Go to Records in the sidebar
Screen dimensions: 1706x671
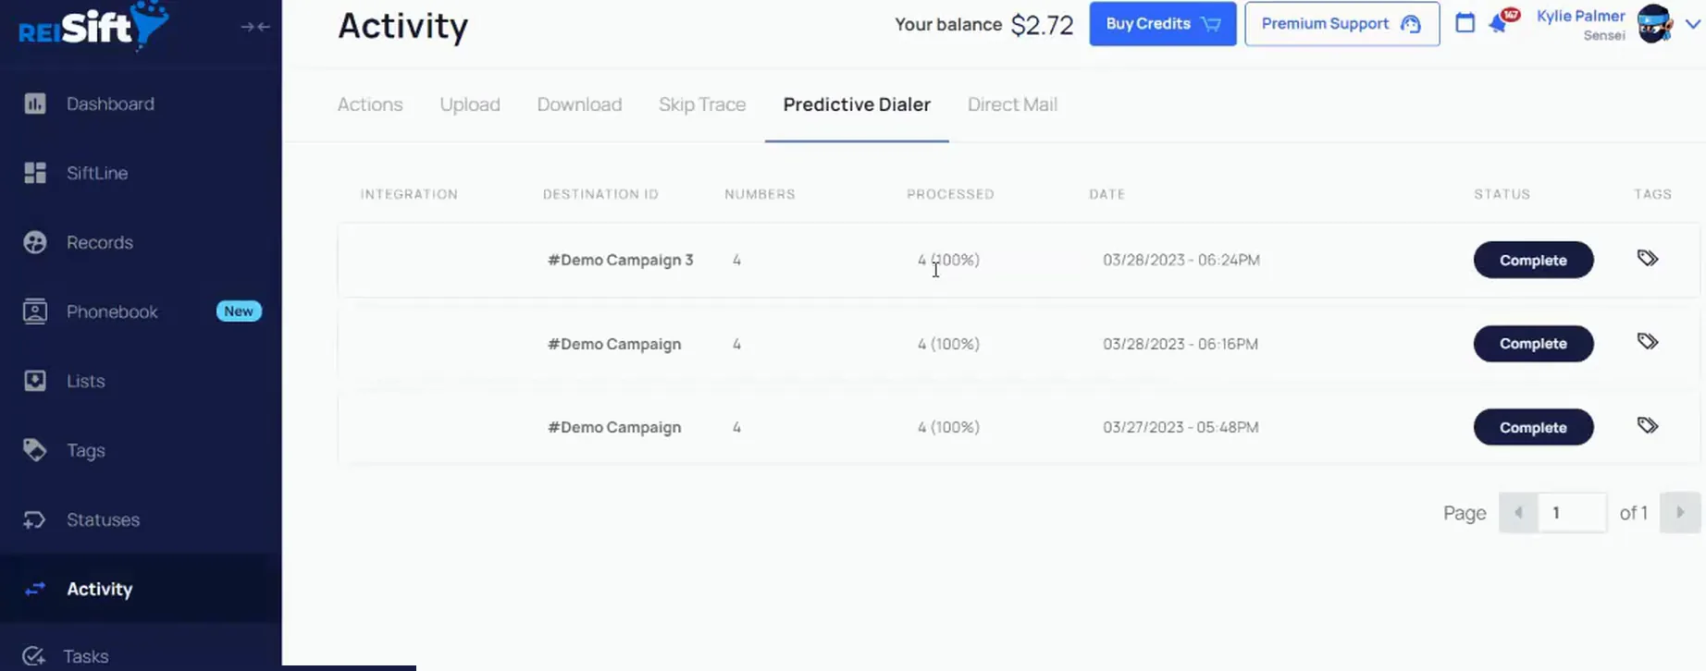(x=99, y=242)
